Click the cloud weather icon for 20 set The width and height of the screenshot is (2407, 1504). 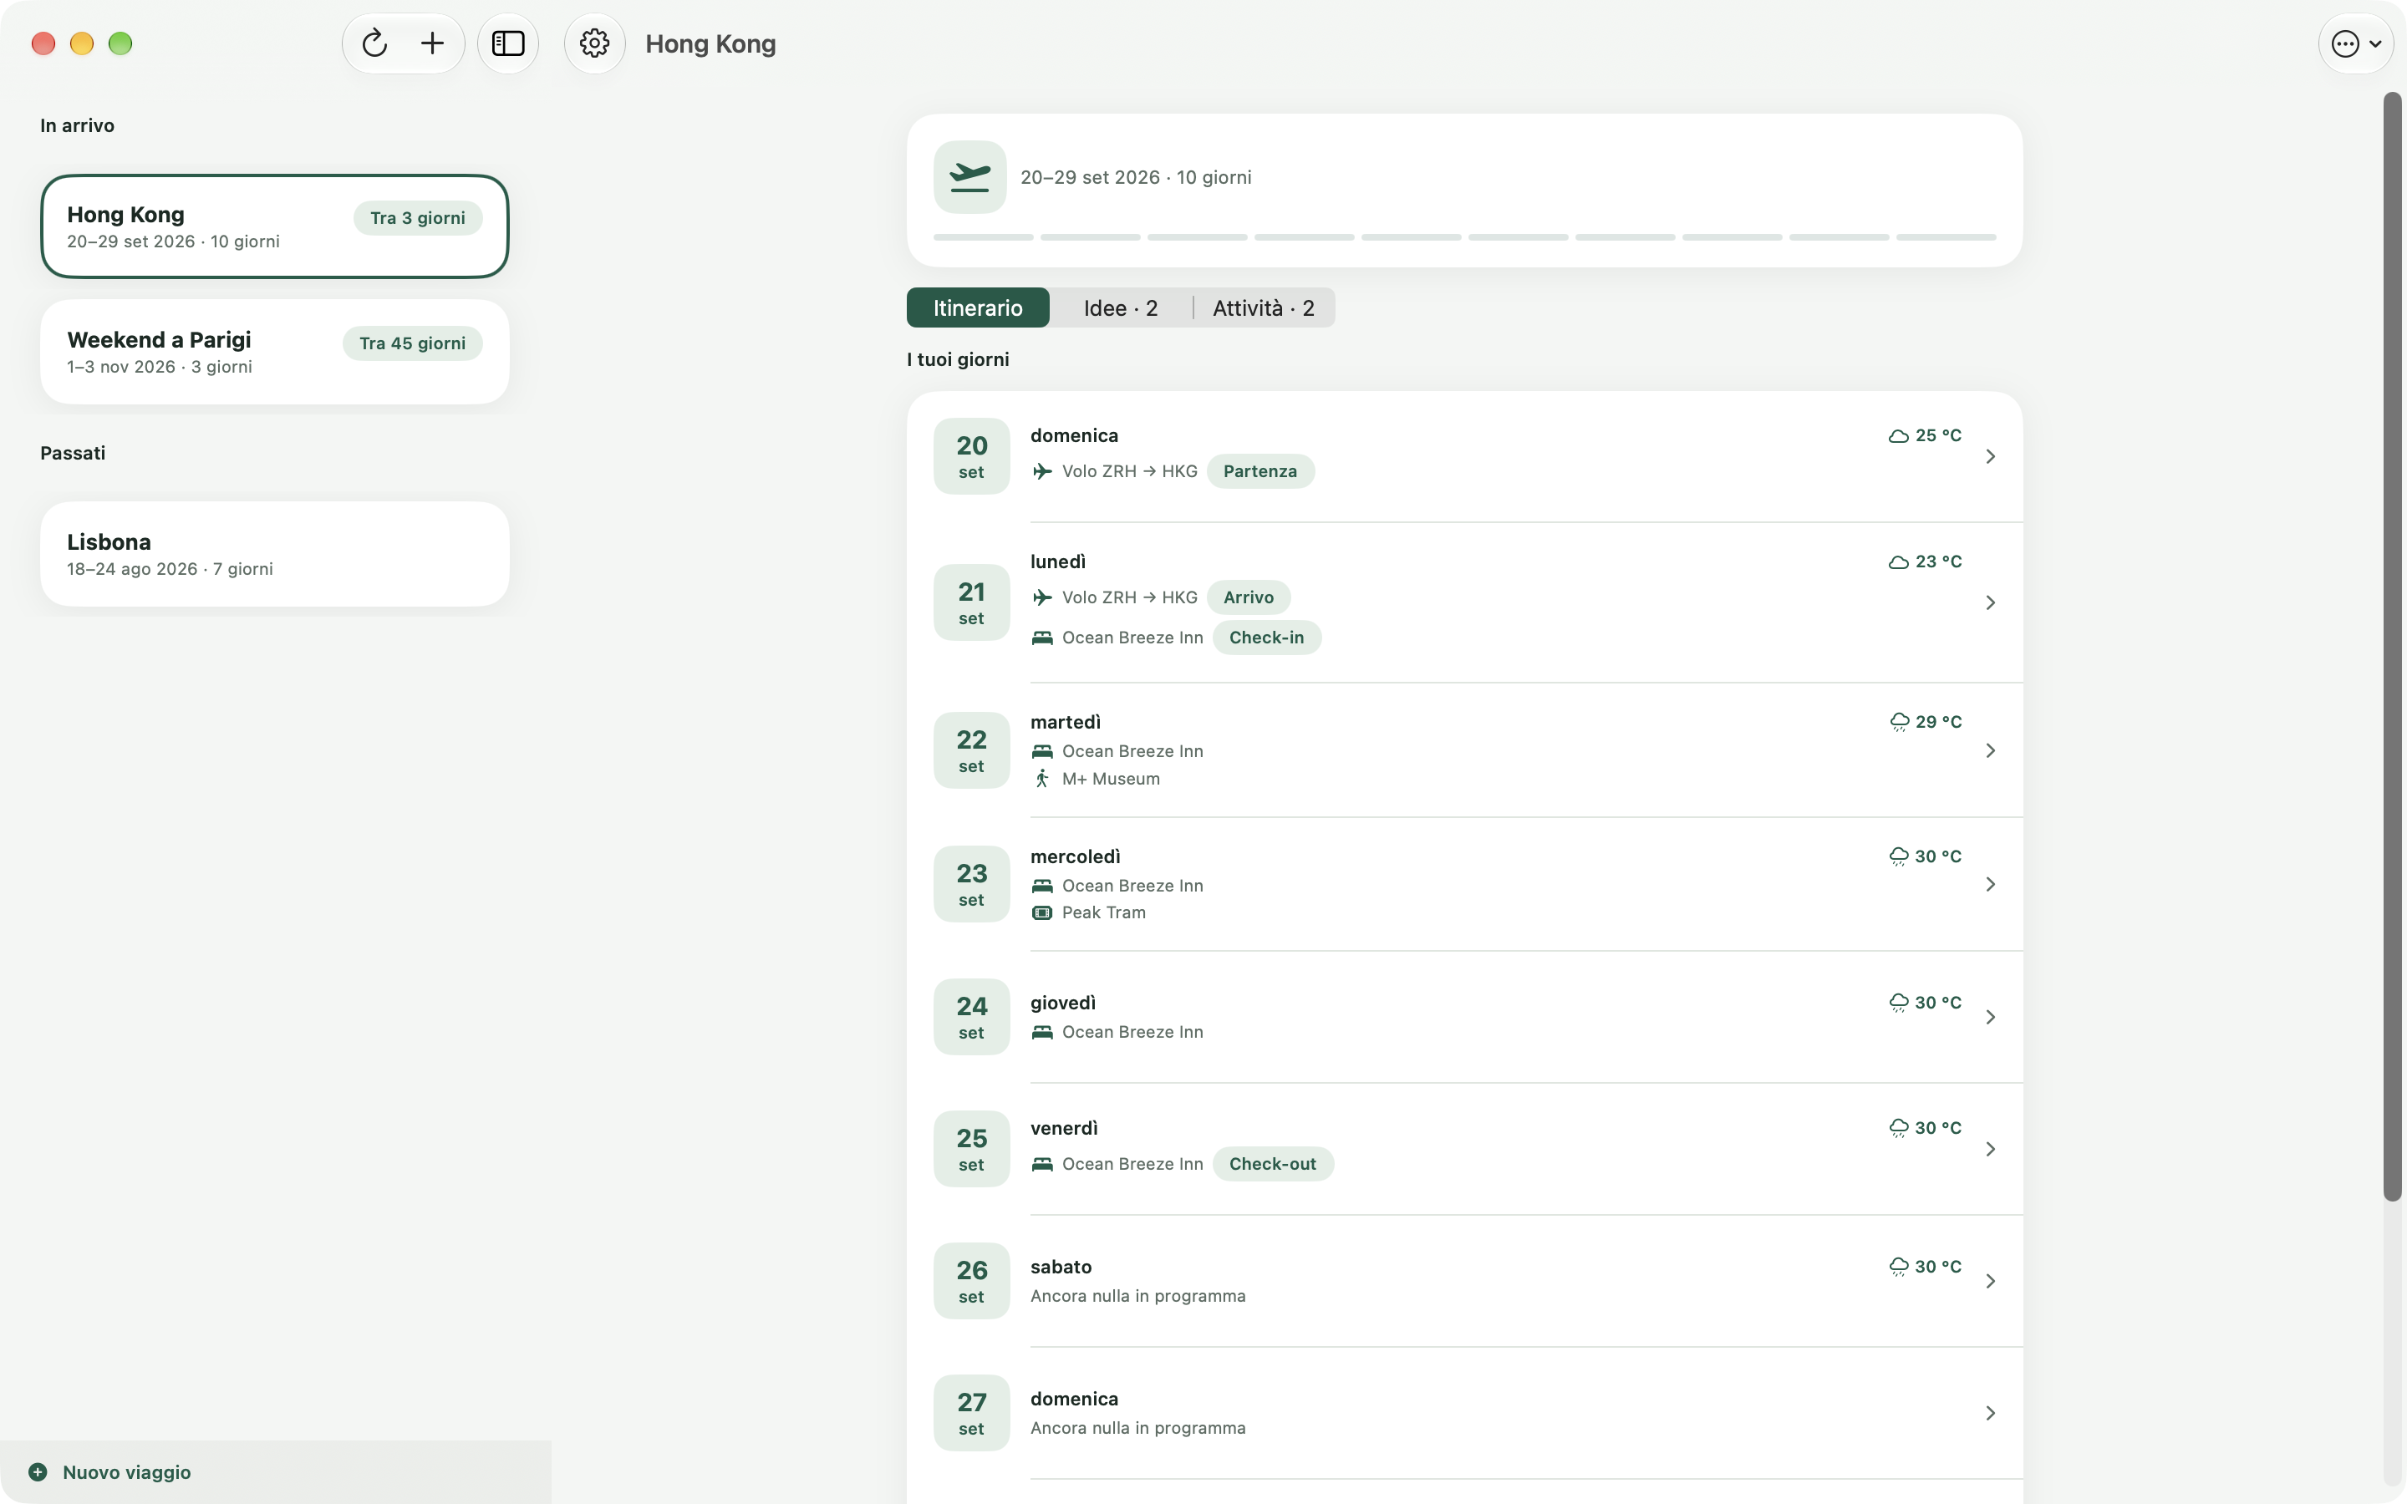point(1898,435)
